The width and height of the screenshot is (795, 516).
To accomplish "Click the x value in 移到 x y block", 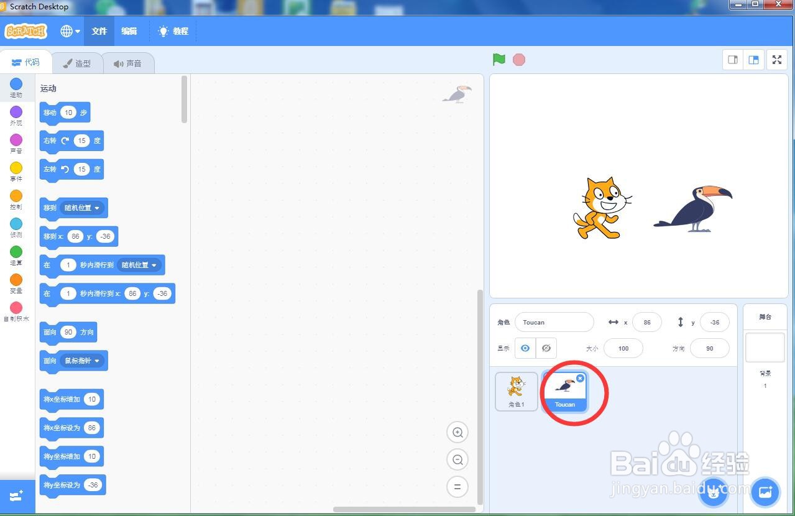I will [76, 236].
